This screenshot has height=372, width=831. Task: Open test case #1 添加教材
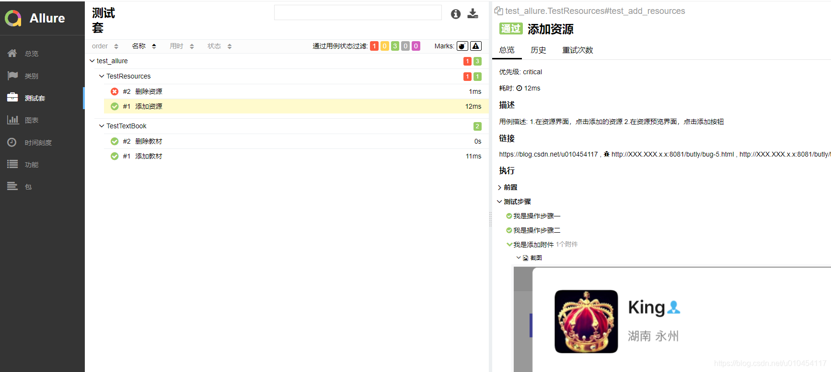coord(296,156)
